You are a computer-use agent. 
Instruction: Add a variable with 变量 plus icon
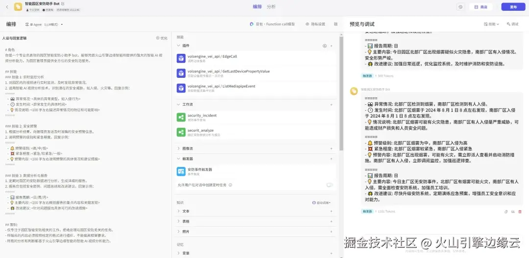click(331, 253)
